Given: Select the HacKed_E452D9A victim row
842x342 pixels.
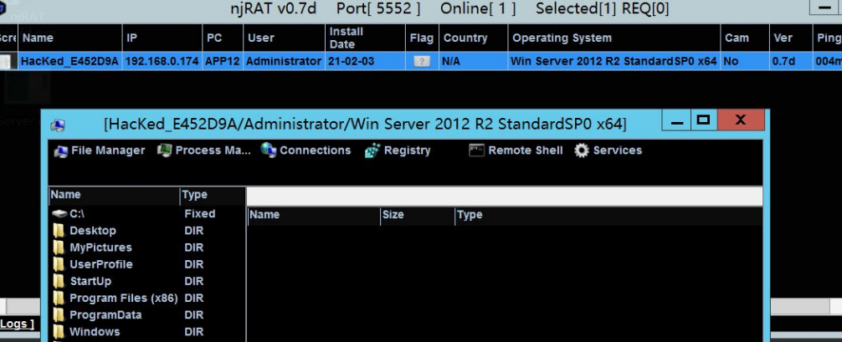Looking at the screenshot, I should click(x=421, y=61).
